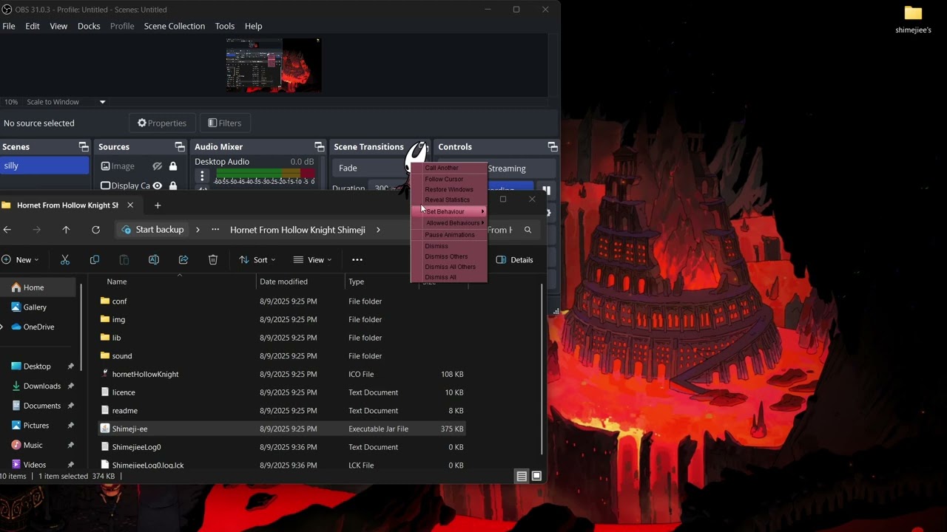Open the preview scale dropdown arrow
The width and height of the screenshot is (947, 532).
[102, 102]
